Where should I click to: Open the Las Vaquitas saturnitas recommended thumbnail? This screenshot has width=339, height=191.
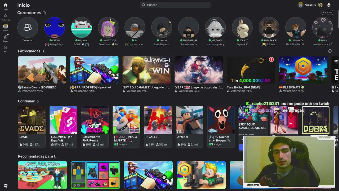click(x=42, y=175)
